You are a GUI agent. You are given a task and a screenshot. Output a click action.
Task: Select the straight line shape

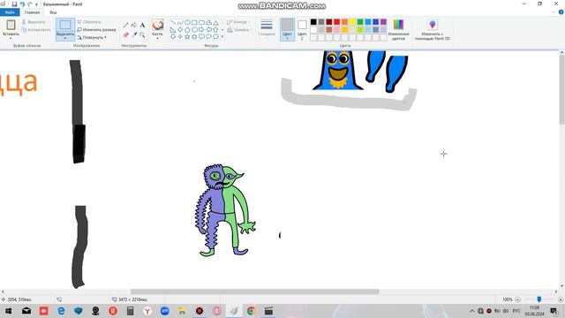(x=173, y=22)
